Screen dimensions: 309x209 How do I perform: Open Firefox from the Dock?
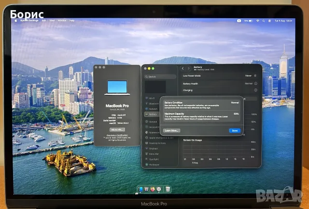153,189
